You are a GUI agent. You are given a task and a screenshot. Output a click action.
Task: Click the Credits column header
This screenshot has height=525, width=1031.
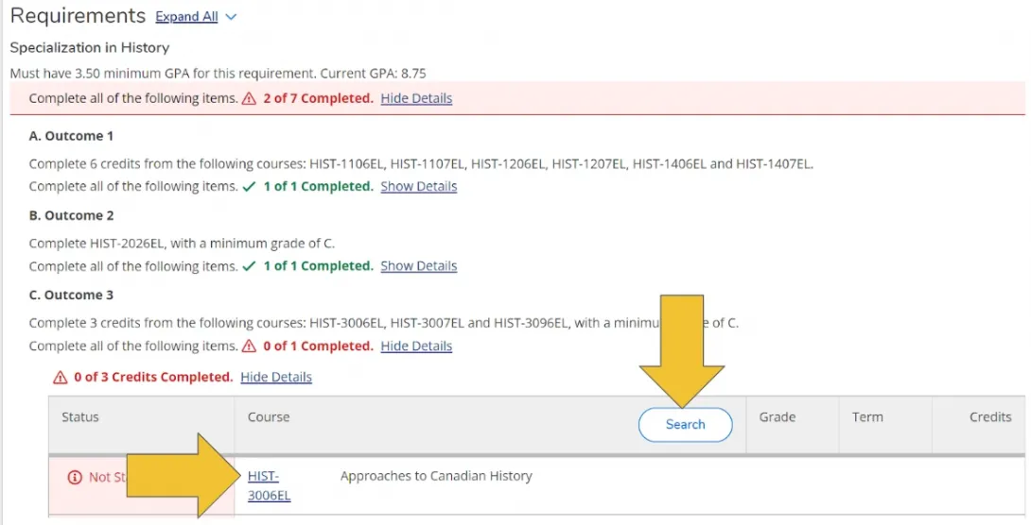[989, 417]
